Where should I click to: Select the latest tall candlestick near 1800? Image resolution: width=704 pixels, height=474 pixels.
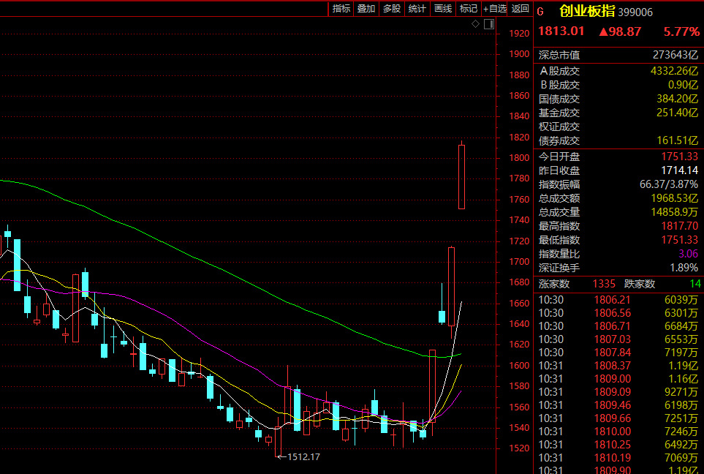point(461,176)
